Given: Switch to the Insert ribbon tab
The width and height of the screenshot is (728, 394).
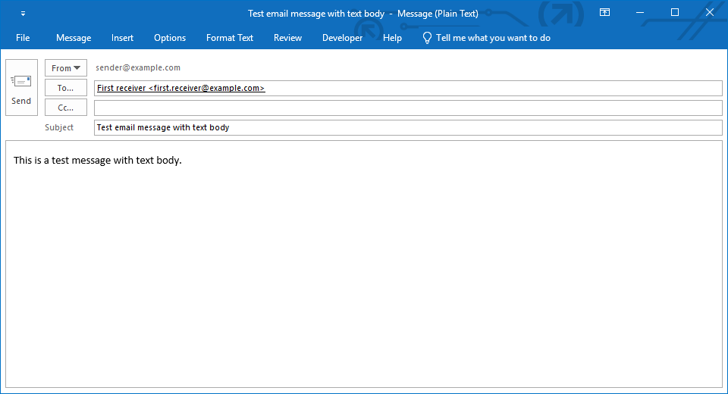Looking at the screenshot, I should coord(122,38).
